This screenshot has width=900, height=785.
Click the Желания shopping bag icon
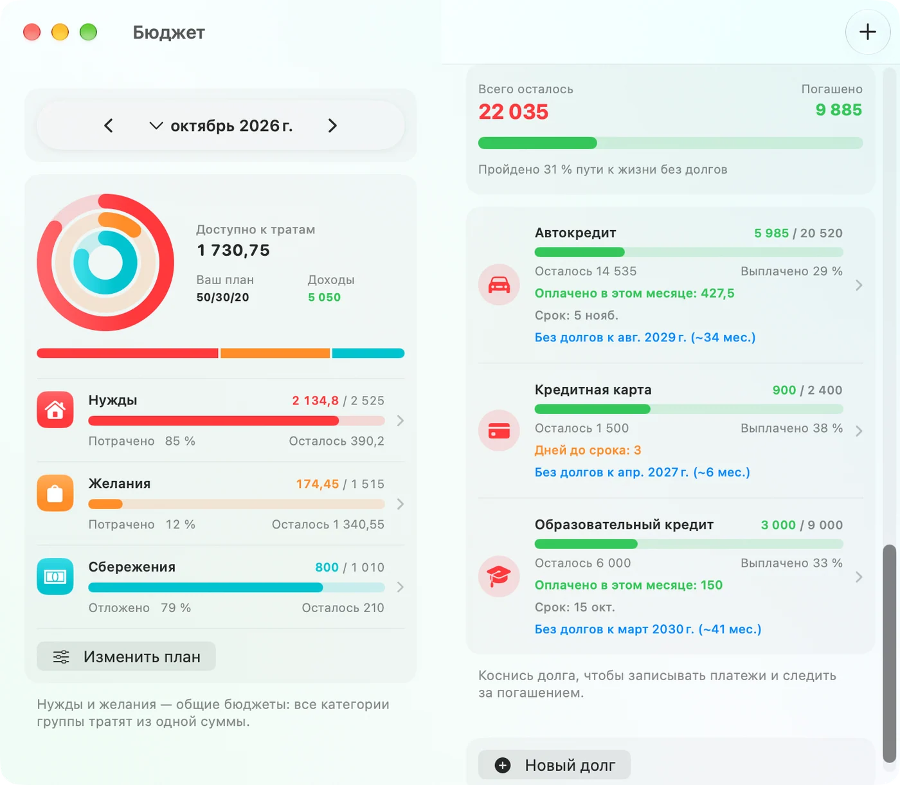point(55,493)
